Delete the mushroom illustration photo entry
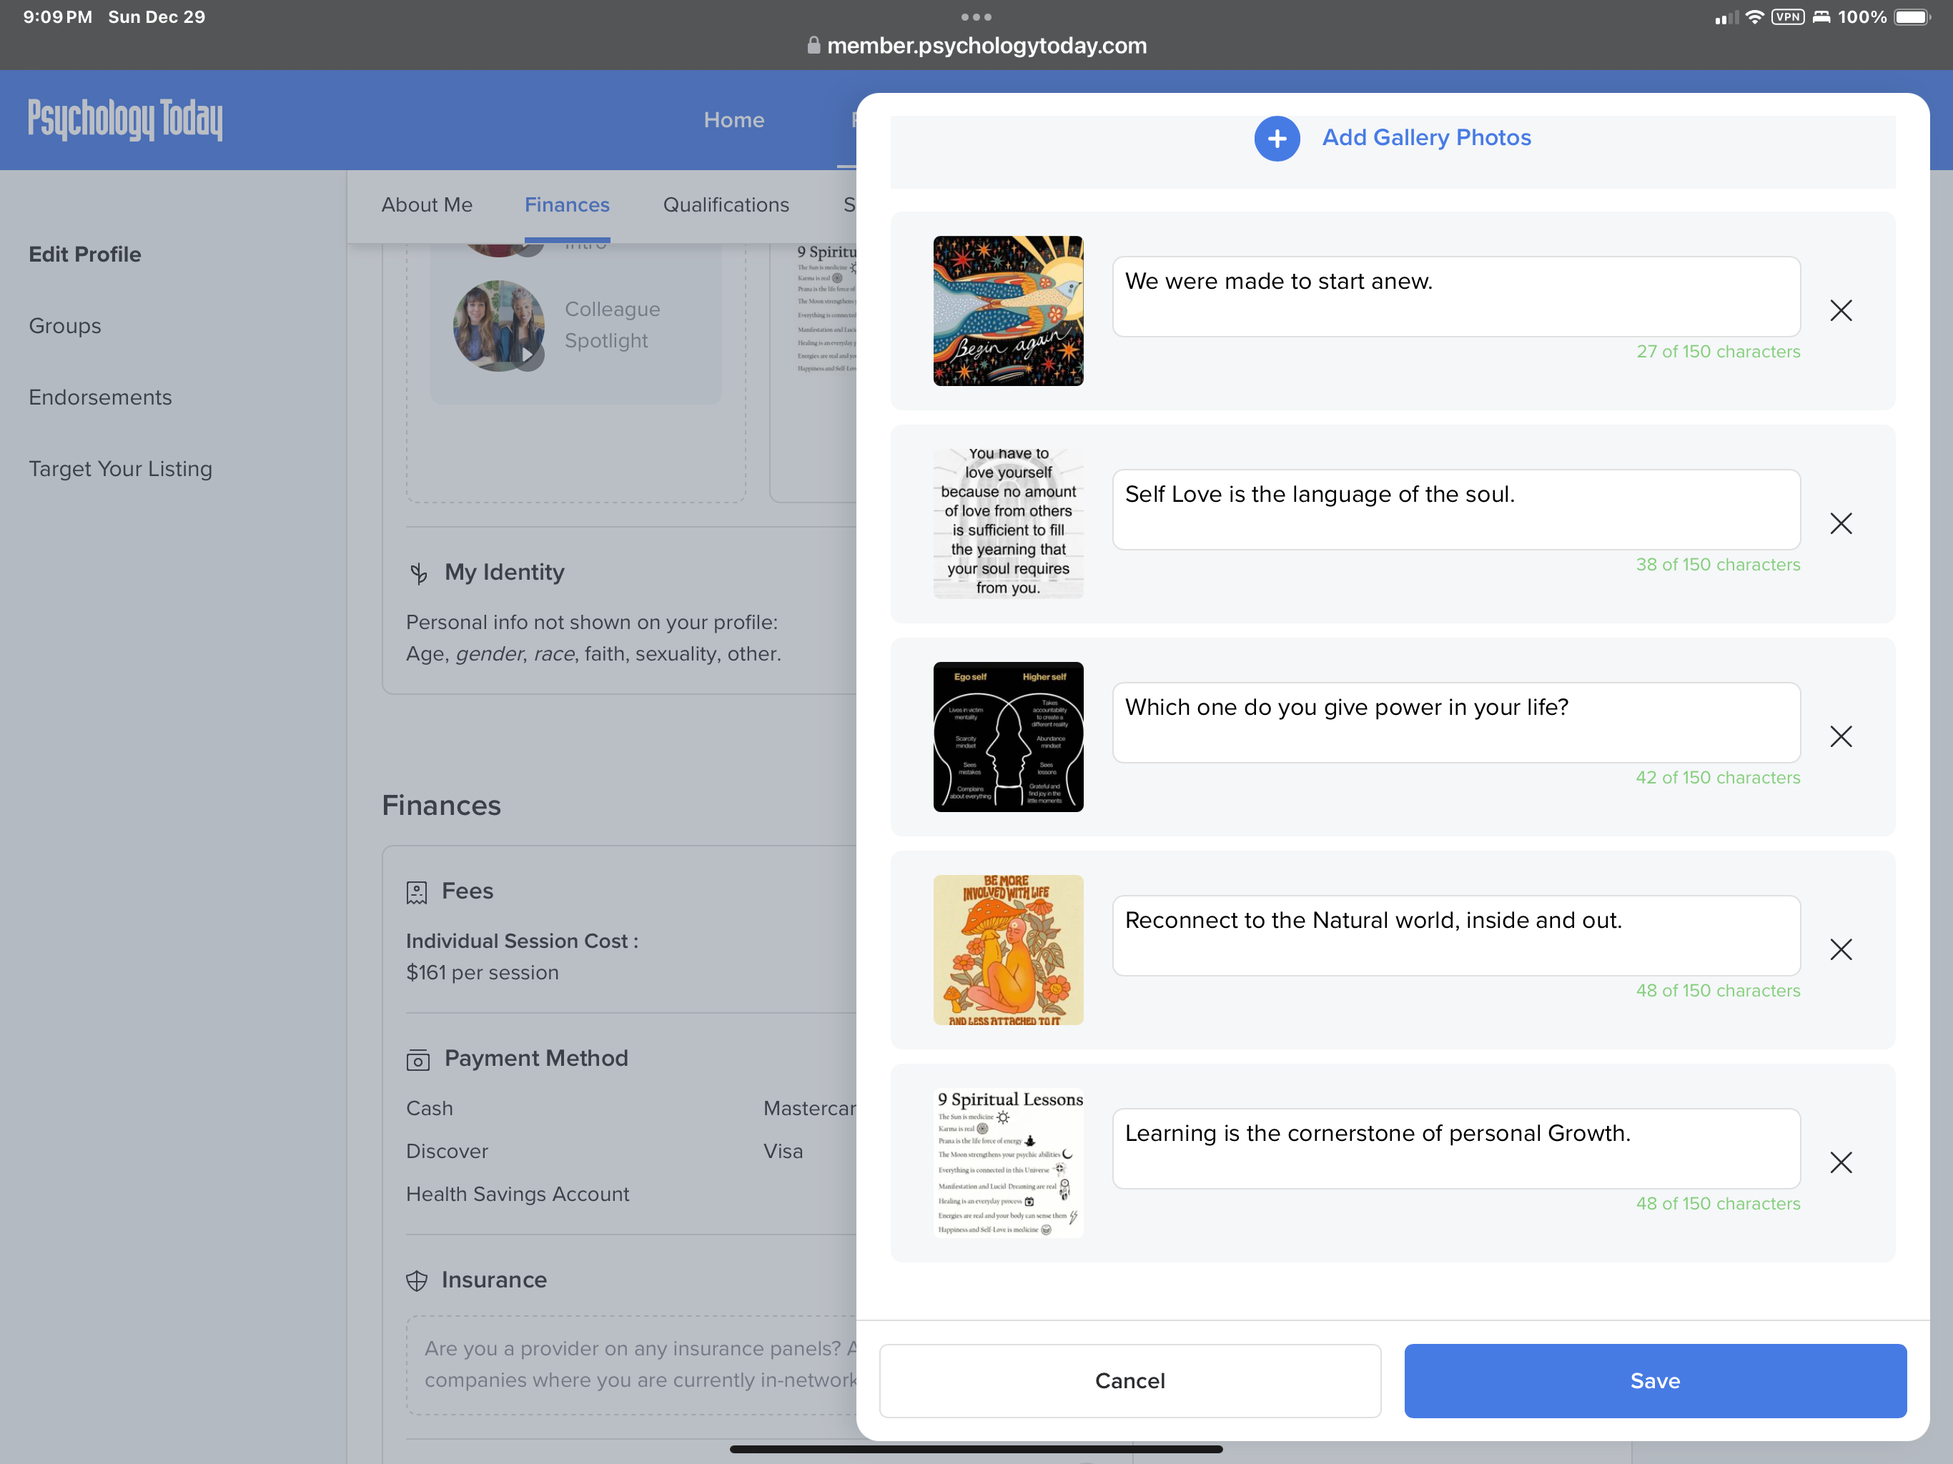Viewport: 1953px width, 1464px height. point(1841,949)
